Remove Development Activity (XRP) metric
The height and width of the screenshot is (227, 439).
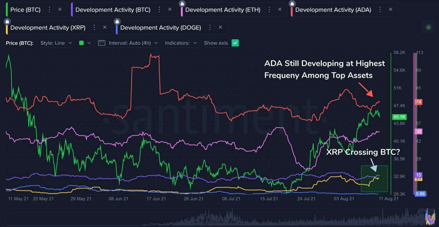click(105, 27)
